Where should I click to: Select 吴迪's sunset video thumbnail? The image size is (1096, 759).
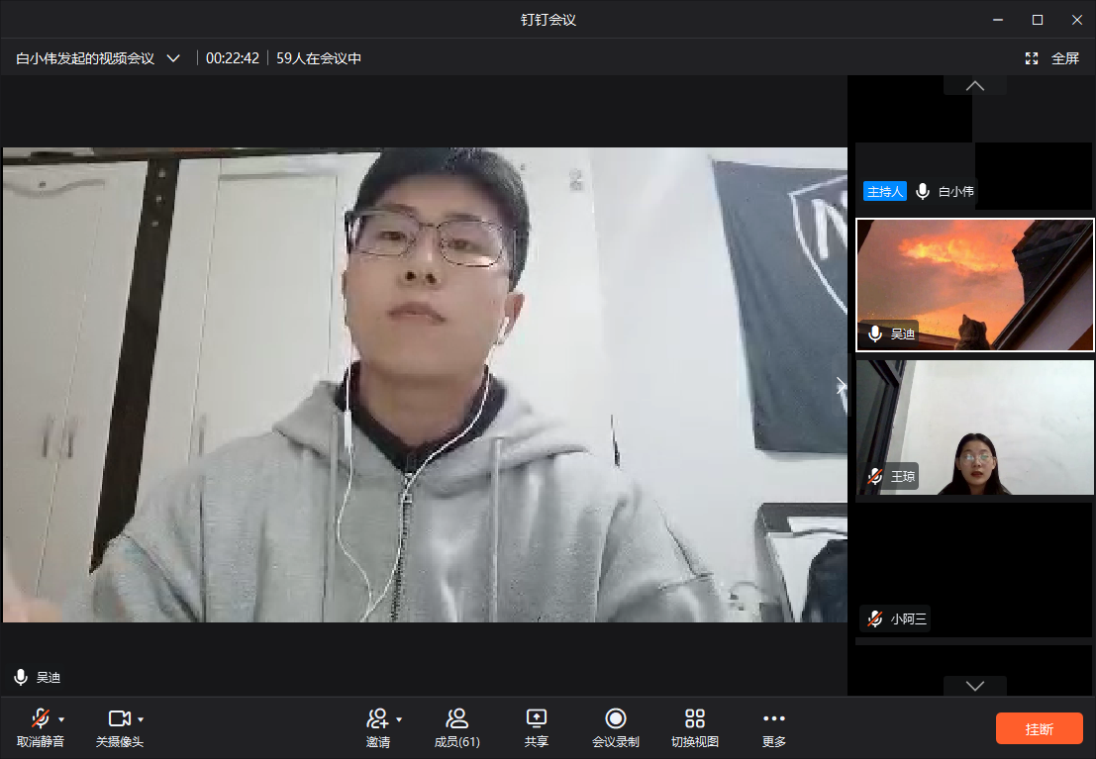[x=975, y=285]
